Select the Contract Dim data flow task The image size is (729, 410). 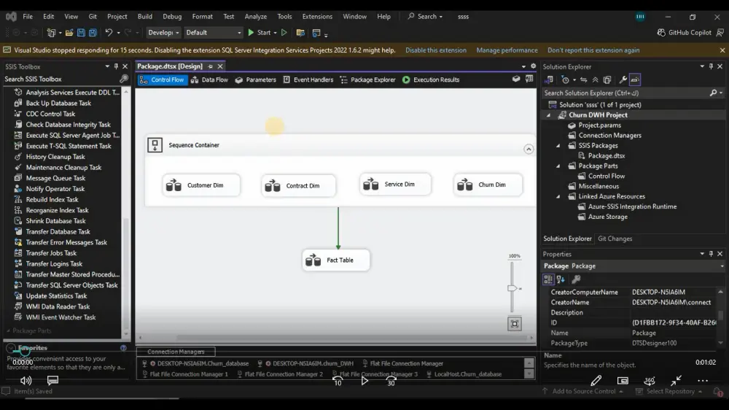298,186
